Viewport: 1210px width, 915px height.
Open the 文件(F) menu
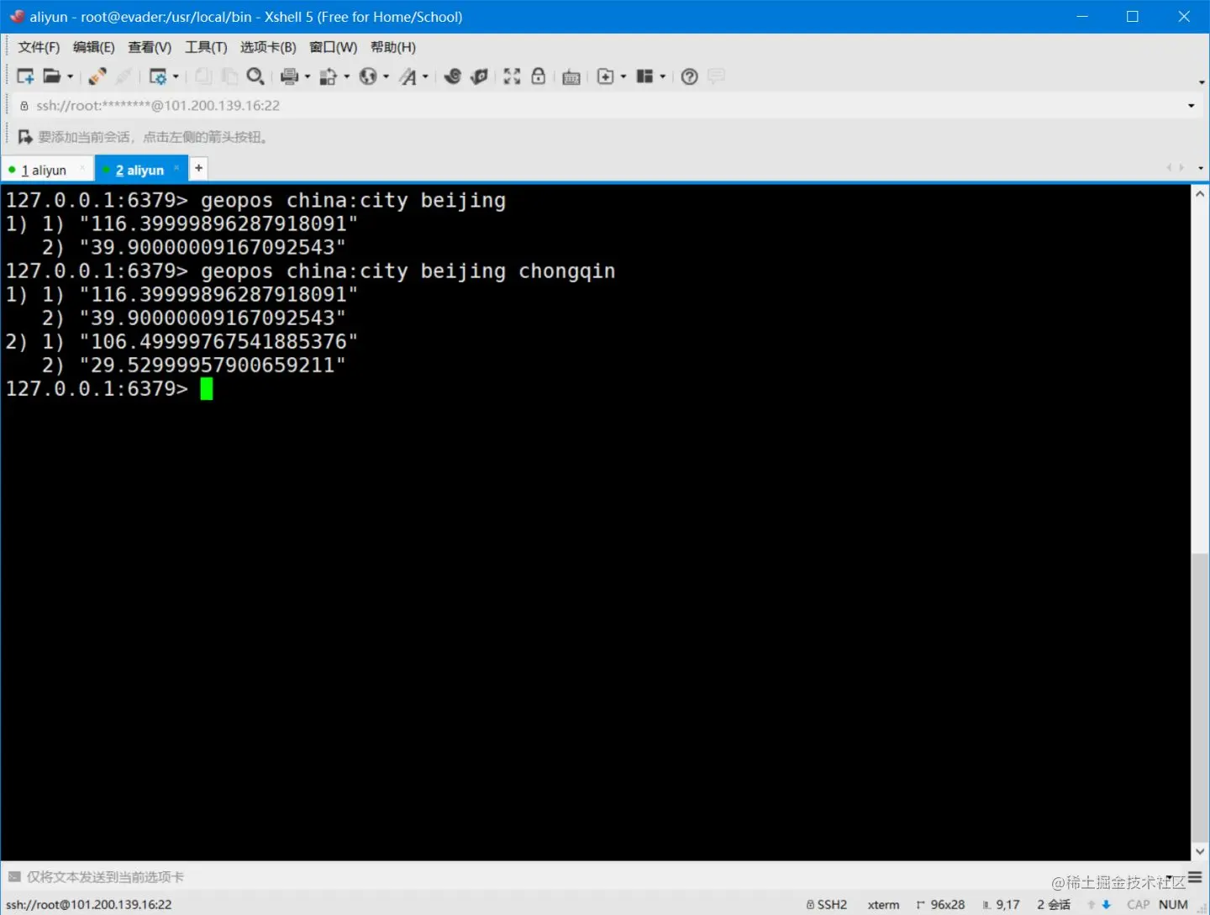39,47
